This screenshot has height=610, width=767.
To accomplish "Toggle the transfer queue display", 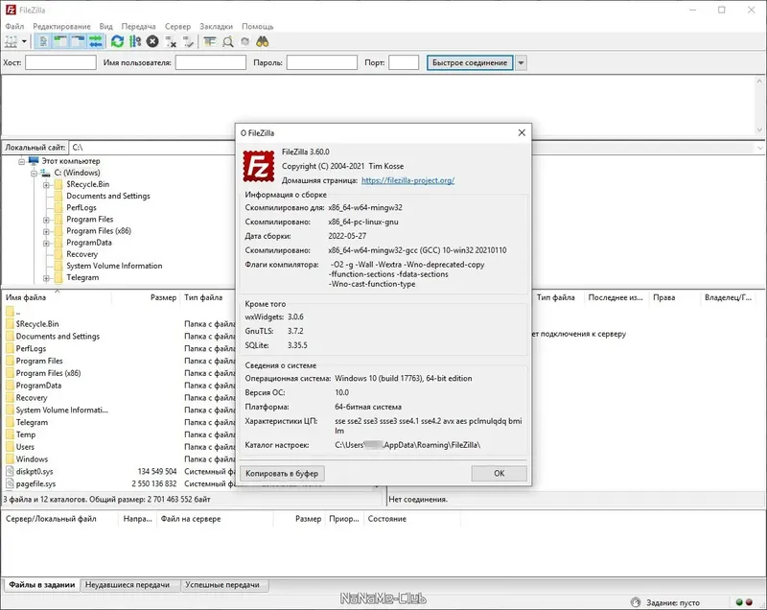I will (96, 42).
